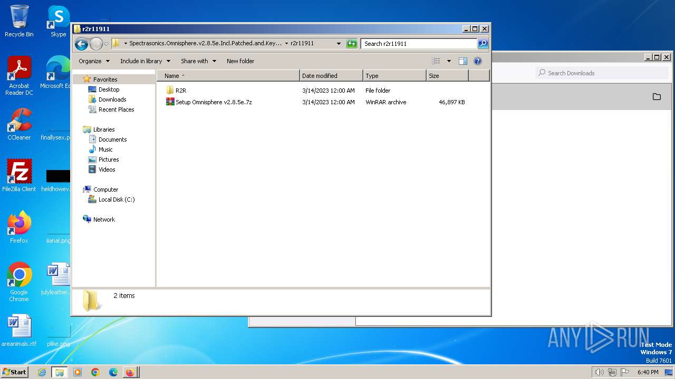Toggle the preview pane button
675x379 pixels.
point(463,61)
